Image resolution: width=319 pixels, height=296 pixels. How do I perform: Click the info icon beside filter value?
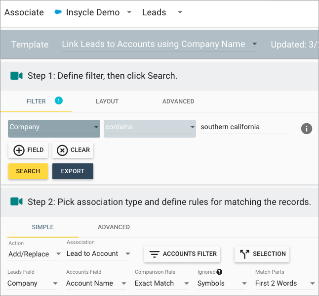click(306, 129)
